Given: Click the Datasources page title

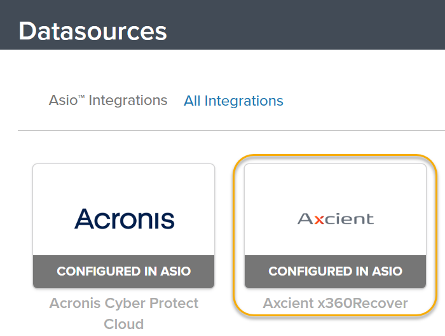Looking at the screenshot, I should [93, 31].
